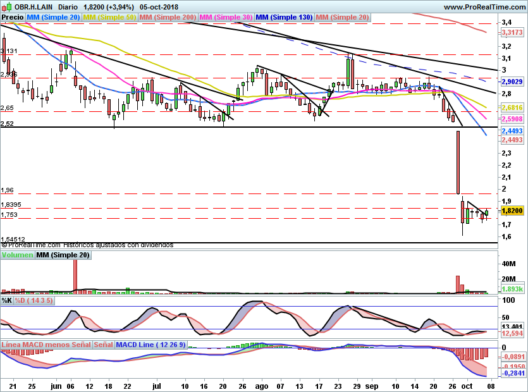
Task: Select the magenta MM (Simple 30) label
Action: [x=226, y=17]
